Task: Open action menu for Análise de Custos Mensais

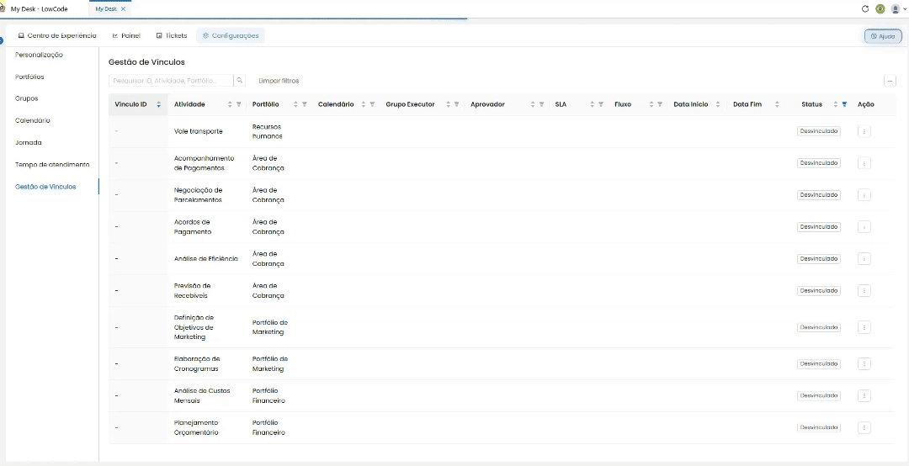Action: (x=864, y=396)
